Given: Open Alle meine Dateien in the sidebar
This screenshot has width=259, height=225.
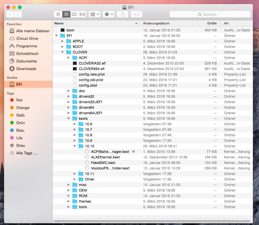Looking at the screenshot, I should (29, 31).
